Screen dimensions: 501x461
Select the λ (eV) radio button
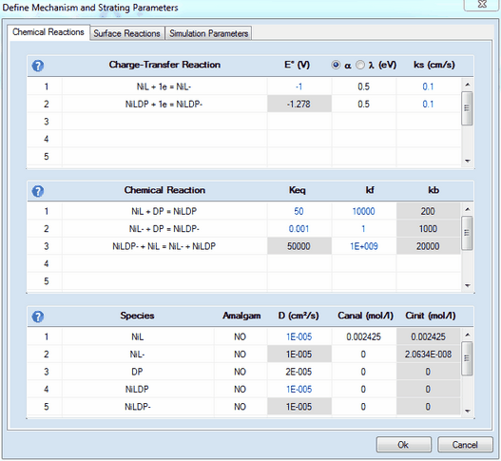tap(360, 65)
